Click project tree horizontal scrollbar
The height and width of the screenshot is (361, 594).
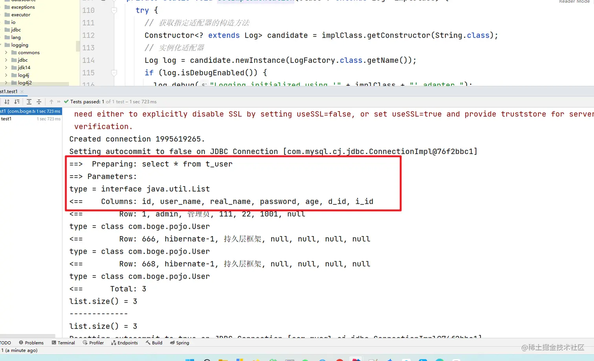[34, 84]
